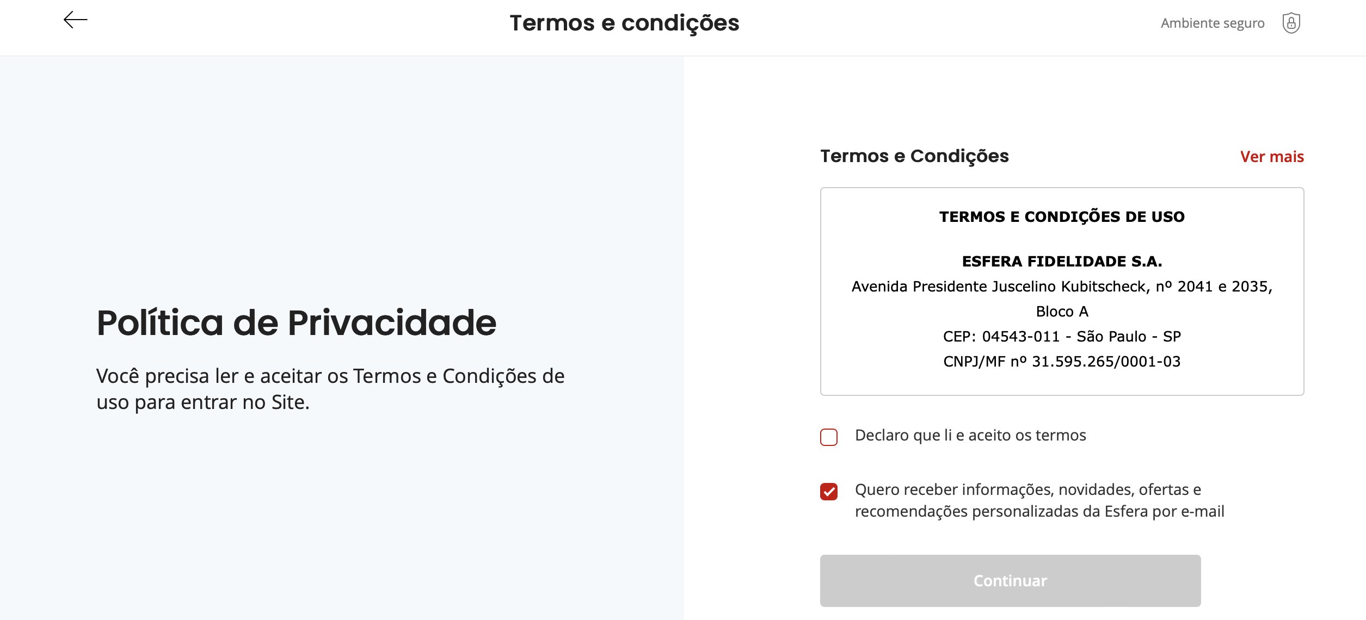
Task: Click the disabled Continuar button
Action: [1010, 580]
